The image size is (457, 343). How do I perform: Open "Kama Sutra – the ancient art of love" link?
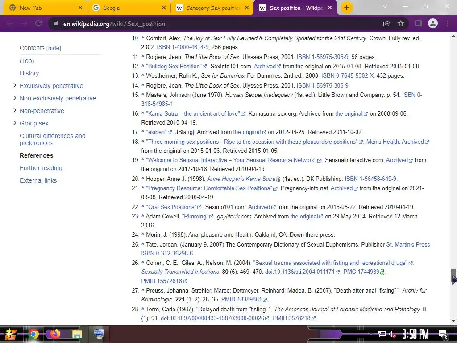[x=195, y=114]
